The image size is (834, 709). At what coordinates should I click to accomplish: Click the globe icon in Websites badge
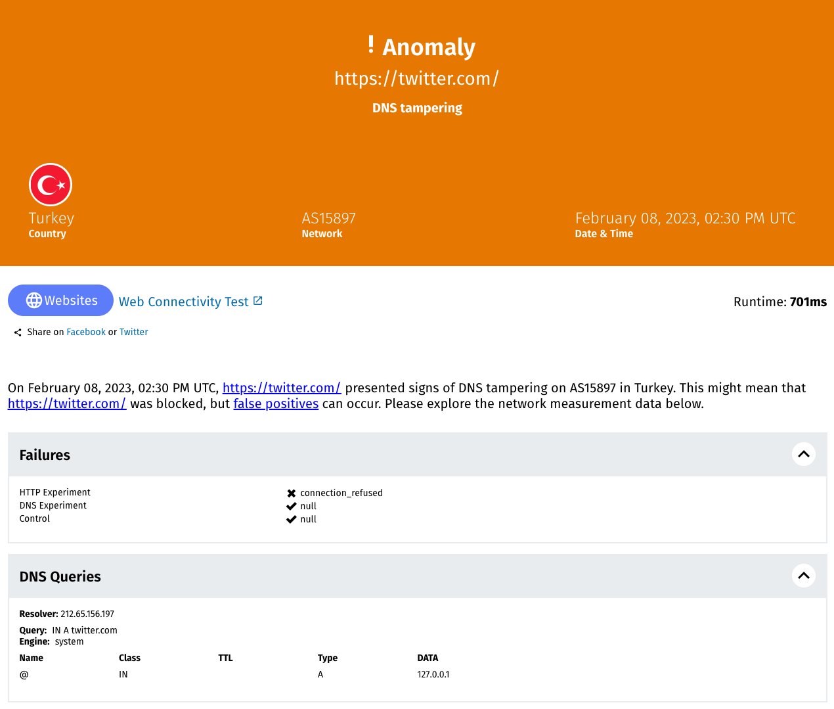pos(34,300)
